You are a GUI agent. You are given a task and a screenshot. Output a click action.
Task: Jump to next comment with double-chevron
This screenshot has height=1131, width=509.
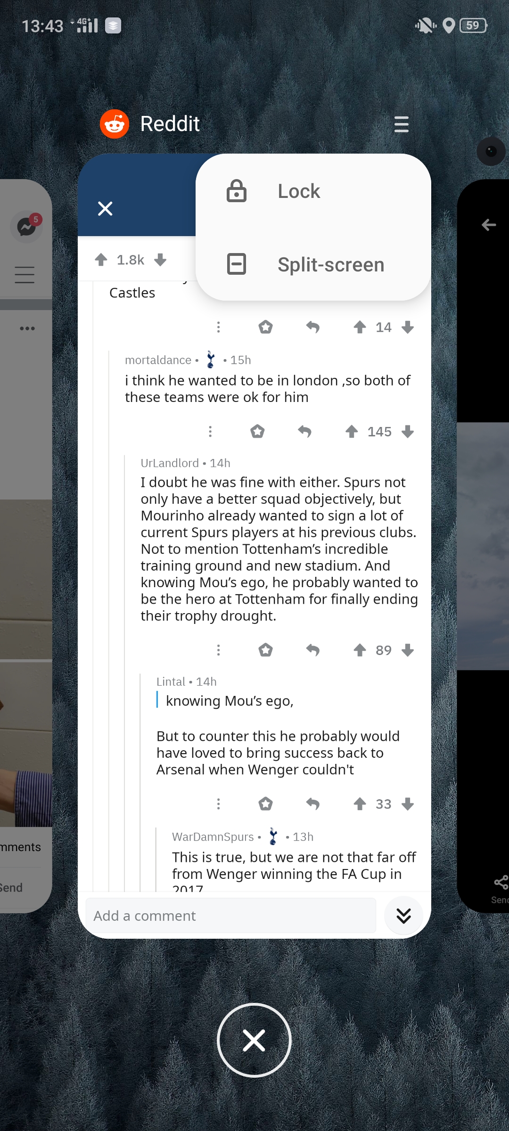pos(403,916)
